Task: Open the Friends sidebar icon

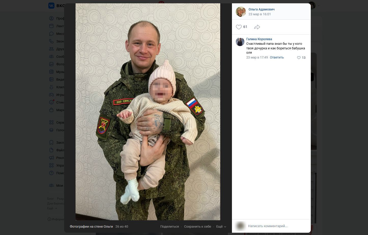Action: coord(51,49)
